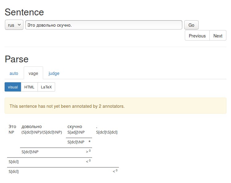The height and width of the screenshot is (183, 231).
Task: Click the word довольно in the parse
Action: coord(31,127)
